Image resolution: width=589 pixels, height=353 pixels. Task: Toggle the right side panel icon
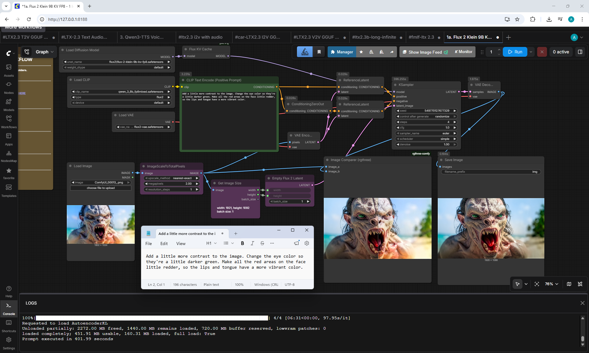[580, 52]
